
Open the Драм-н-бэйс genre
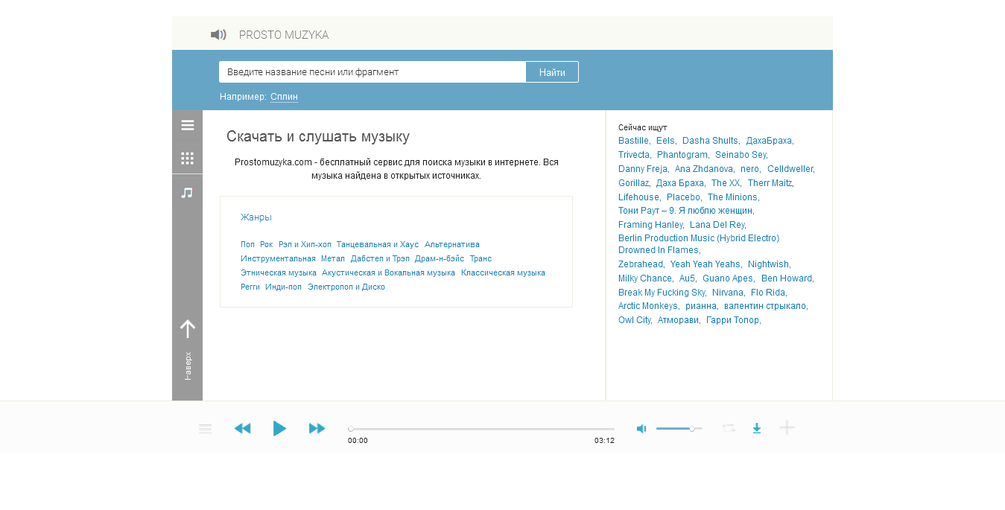(x=440, y=258)
